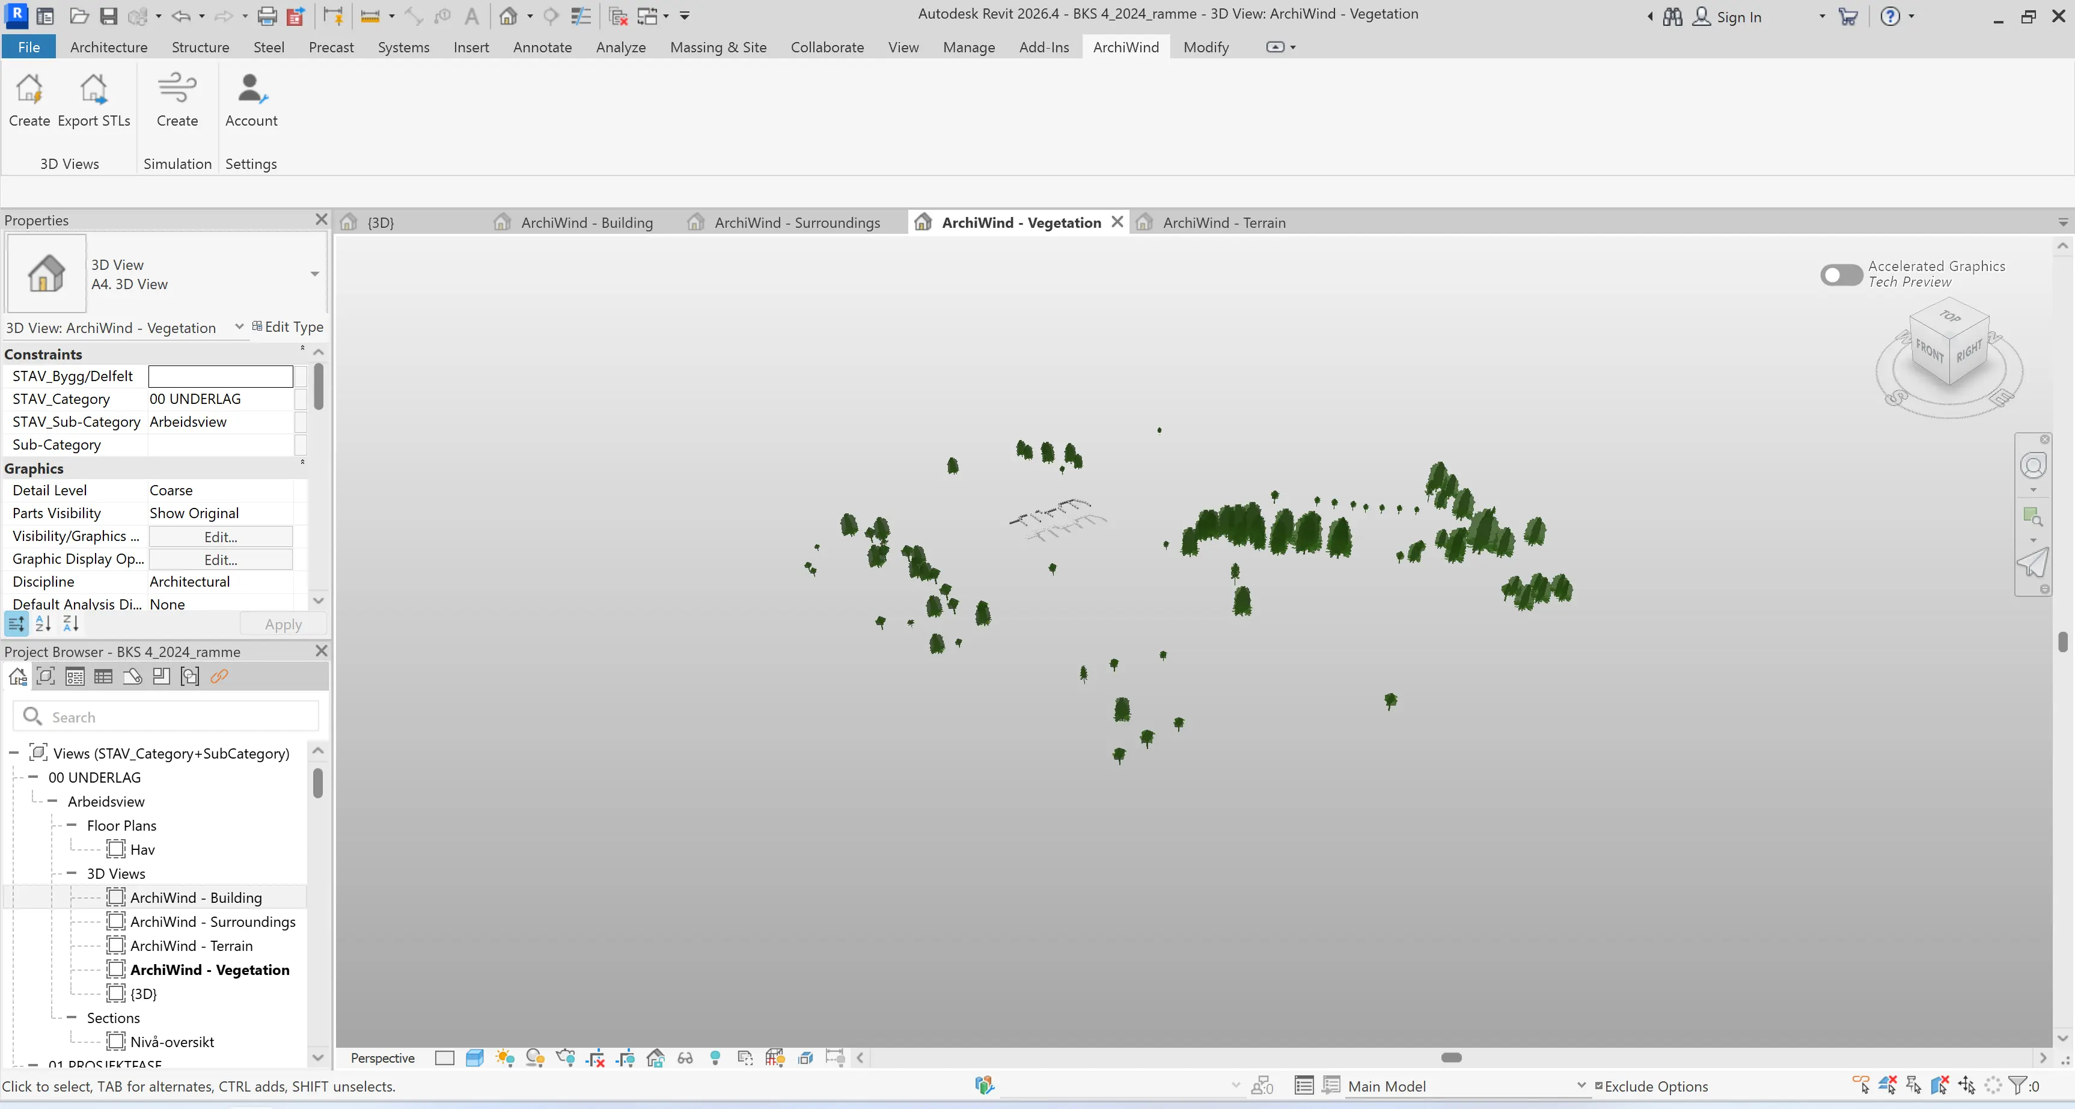Collapse the 00 UNDERLAG tree node
This screenshot has height=1109, width=2075.
[34, 777]
